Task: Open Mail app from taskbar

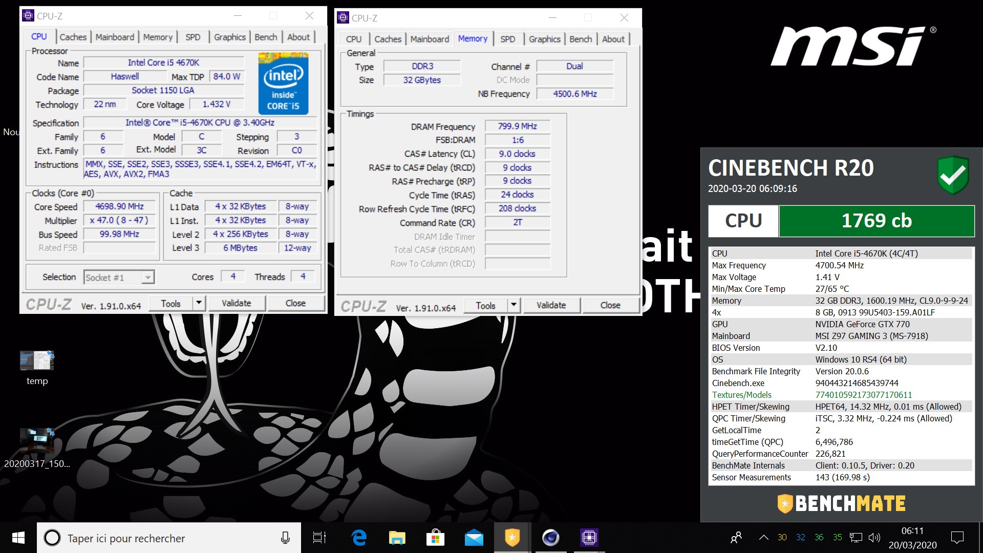Action: click(x=474, y=538)
